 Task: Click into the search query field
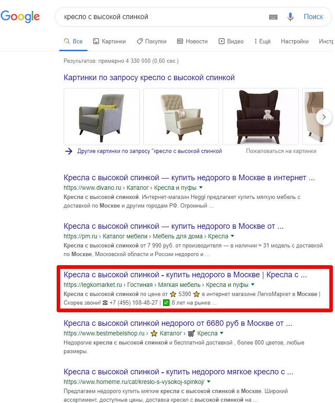coord(164,17)
